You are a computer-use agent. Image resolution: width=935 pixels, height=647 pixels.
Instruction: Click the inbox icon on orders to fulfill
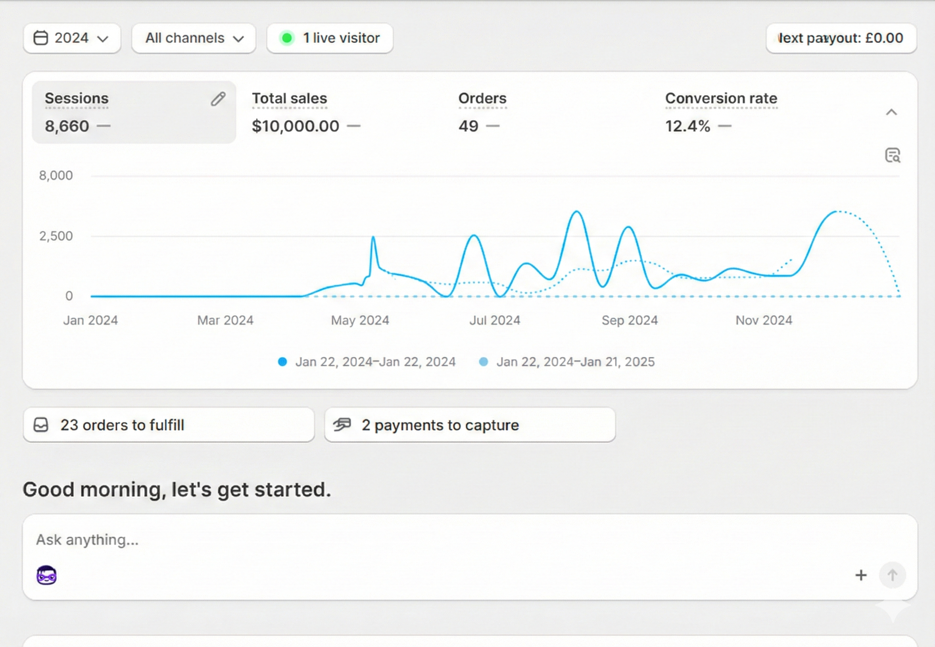(x=41, y=425)
